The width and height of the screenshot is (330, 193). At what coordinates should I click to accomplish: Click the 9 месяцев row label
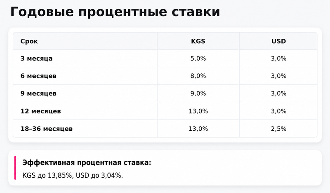click(x=38, y=94)
